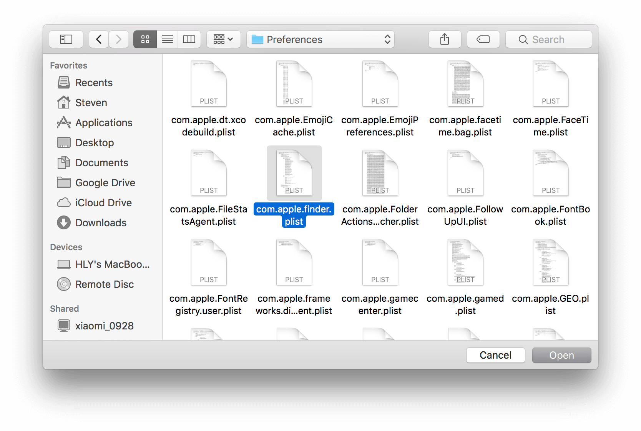The image size is (641, 431).
Task: Open the Preferences folder path popup
Action: (x=320, y=39)
